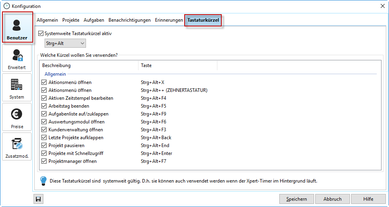Switch to the Allgemein tab
389x207 pixels.
(47, 20)
